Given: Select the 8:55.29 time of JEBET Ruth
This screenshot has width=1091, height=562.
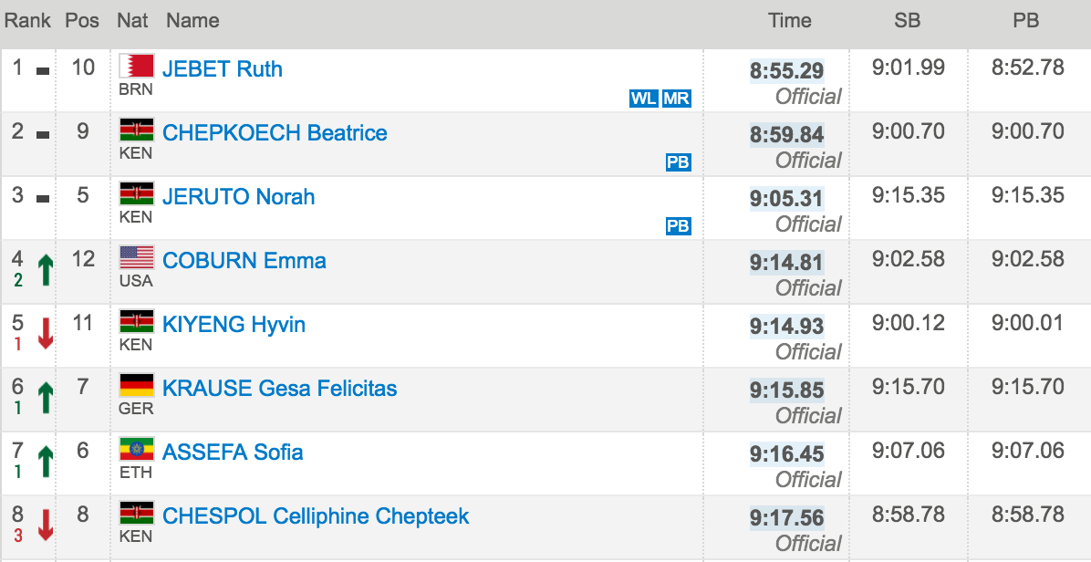Looking at the screenshot, I should point(786,71).
